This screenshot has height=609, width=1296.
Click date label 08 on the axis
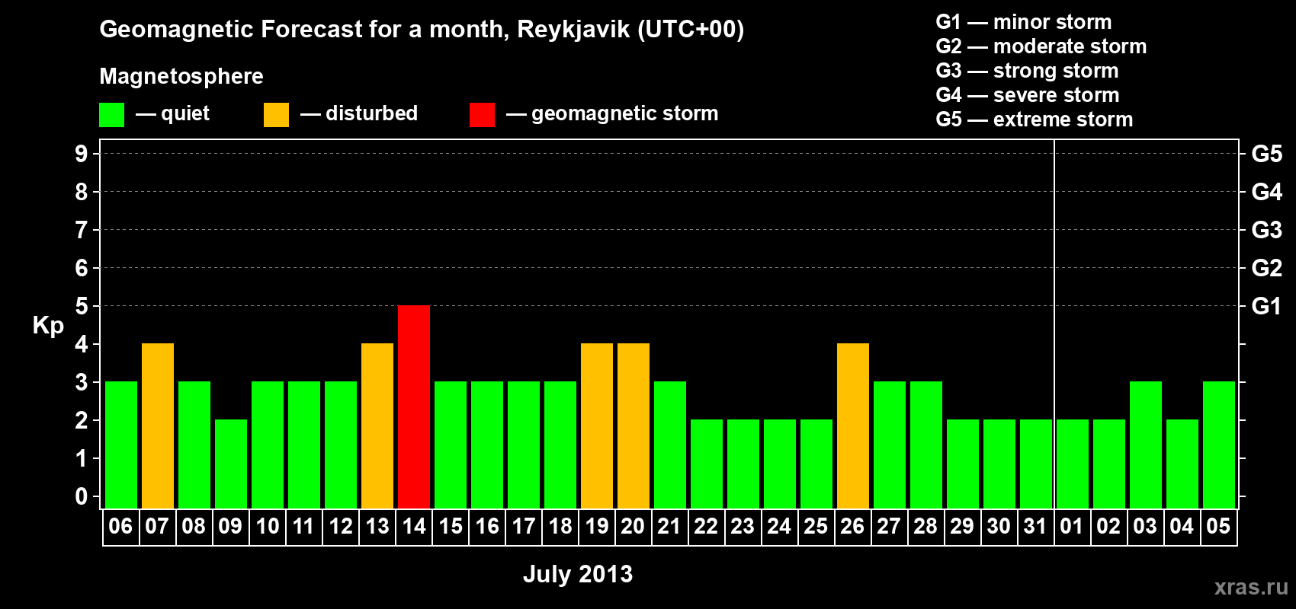(x=194, y=526)
